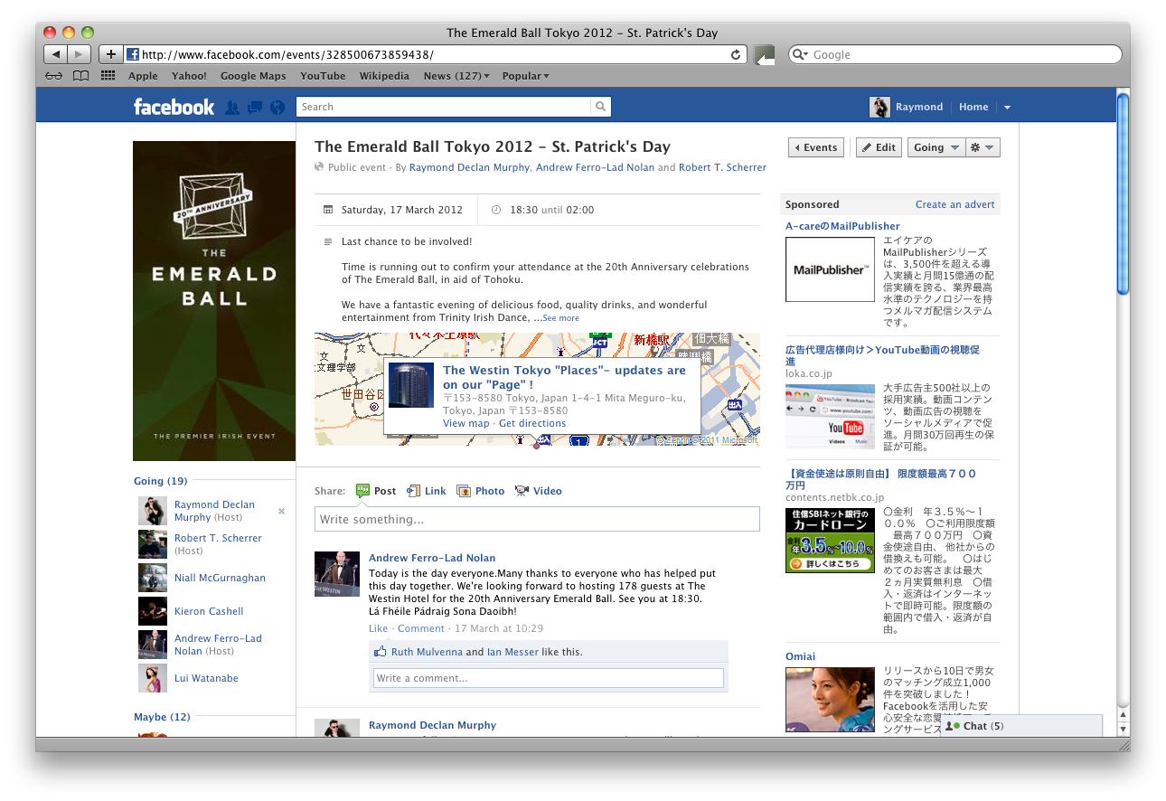Open Reading List glasses icon
The height and width of the screenshot is (801, 1166).
click(54, 76)
